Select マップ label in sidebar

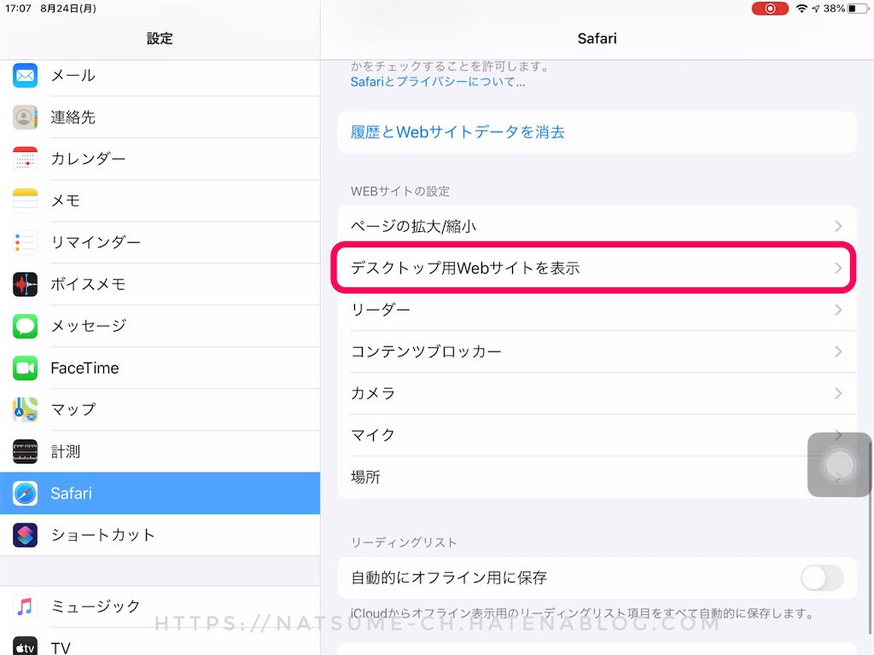[x=73, y=409]
